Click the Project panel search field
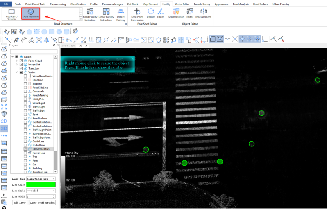The width and height of the screenshot is (327, 209). click(34, 52)
